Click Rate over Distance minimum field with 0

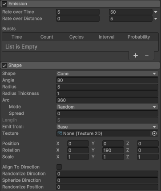tap(78, 19)
